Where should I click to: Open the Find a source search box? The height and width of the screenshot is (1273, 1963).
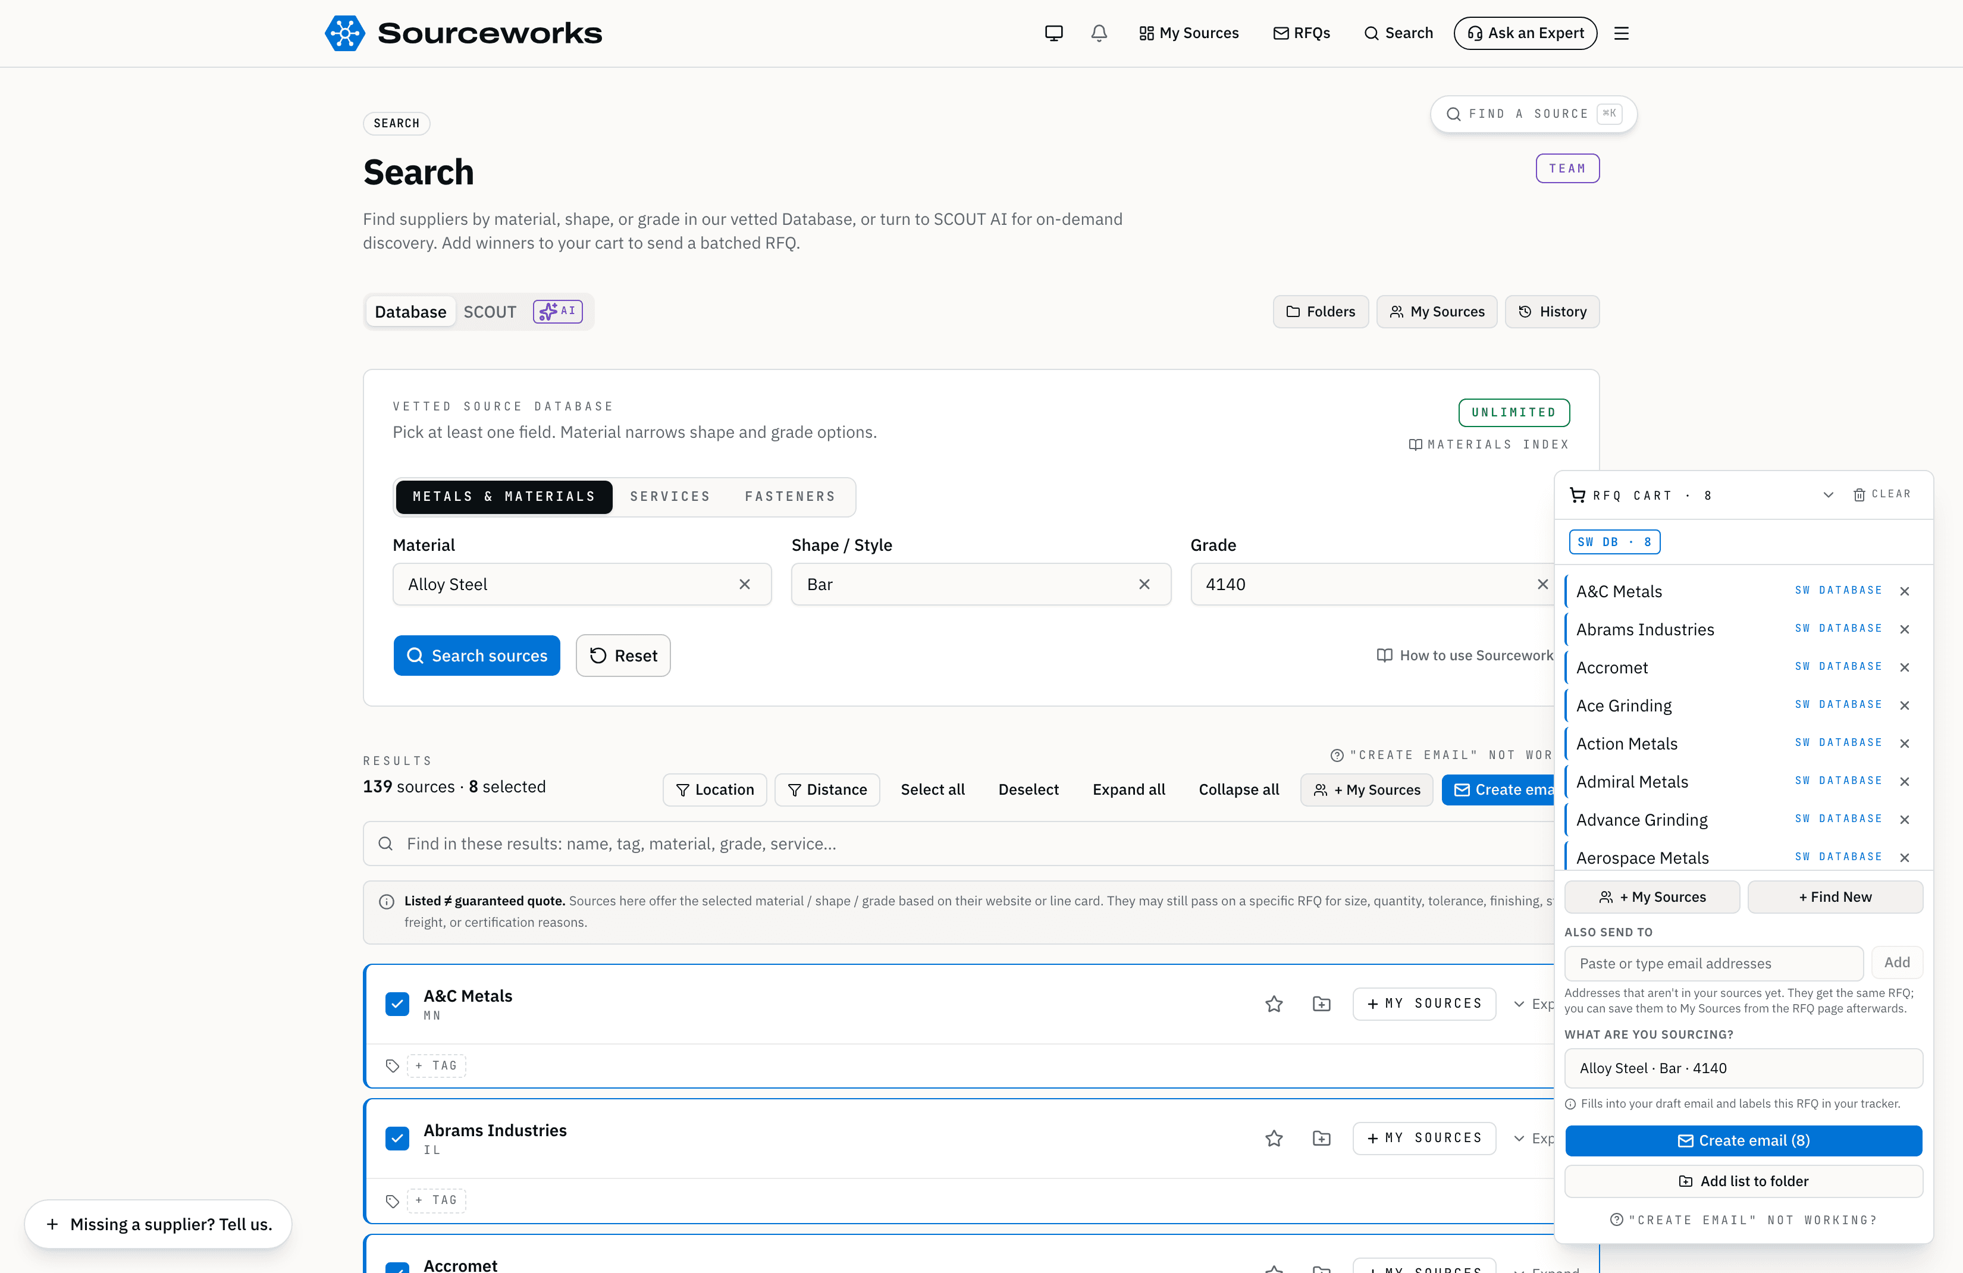tap(1534, 114)
